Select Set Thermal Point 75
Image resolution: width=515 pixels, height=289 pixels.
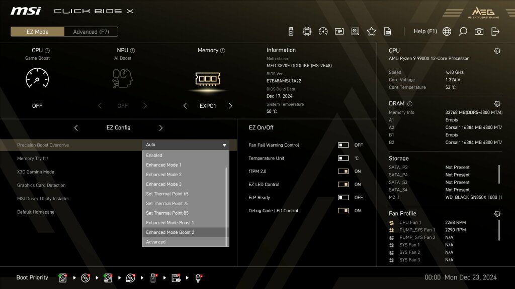[x=184, y=203]
